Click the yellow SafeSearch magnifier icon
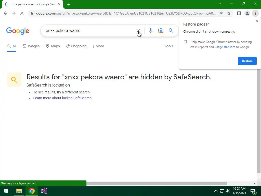The height and width of the screenshot is (196, 261). pos(14,80)
